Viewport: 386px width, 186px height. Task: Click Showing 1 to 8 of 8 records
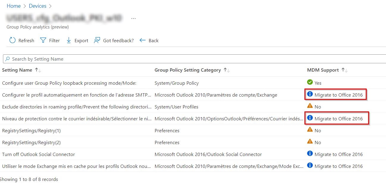click(29, 179)
